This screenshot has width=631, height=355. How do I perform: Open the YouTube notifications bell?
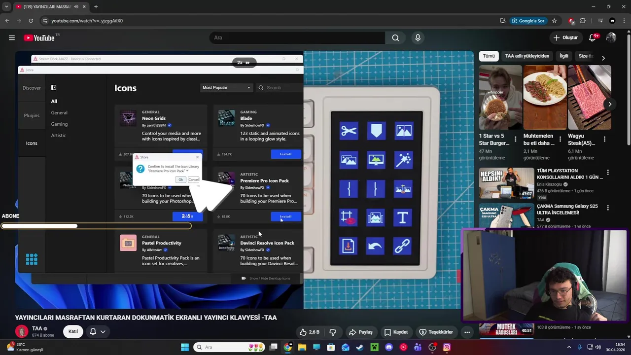[x=593, y=38]
